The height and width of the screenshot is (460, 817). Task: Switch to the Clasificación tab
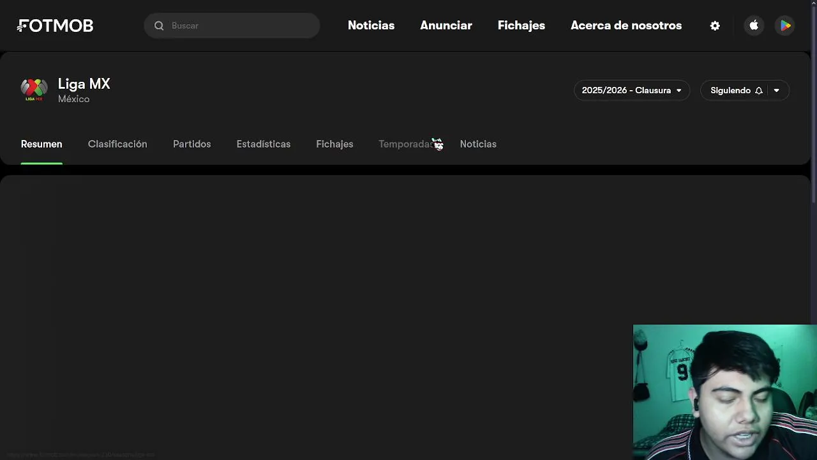(117, 144)
